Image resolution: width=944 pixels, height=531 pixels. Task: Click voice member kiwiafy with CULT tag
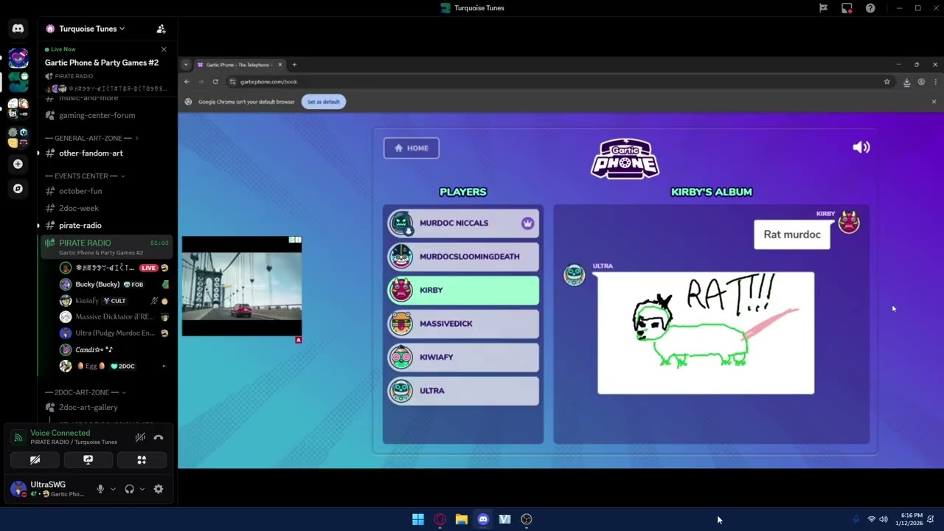[113, 301]
